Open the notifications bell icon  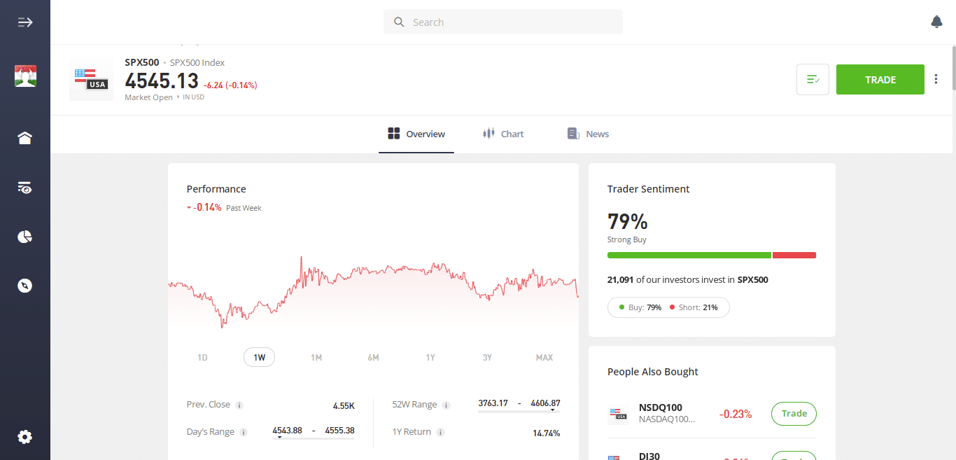(936, 22)
